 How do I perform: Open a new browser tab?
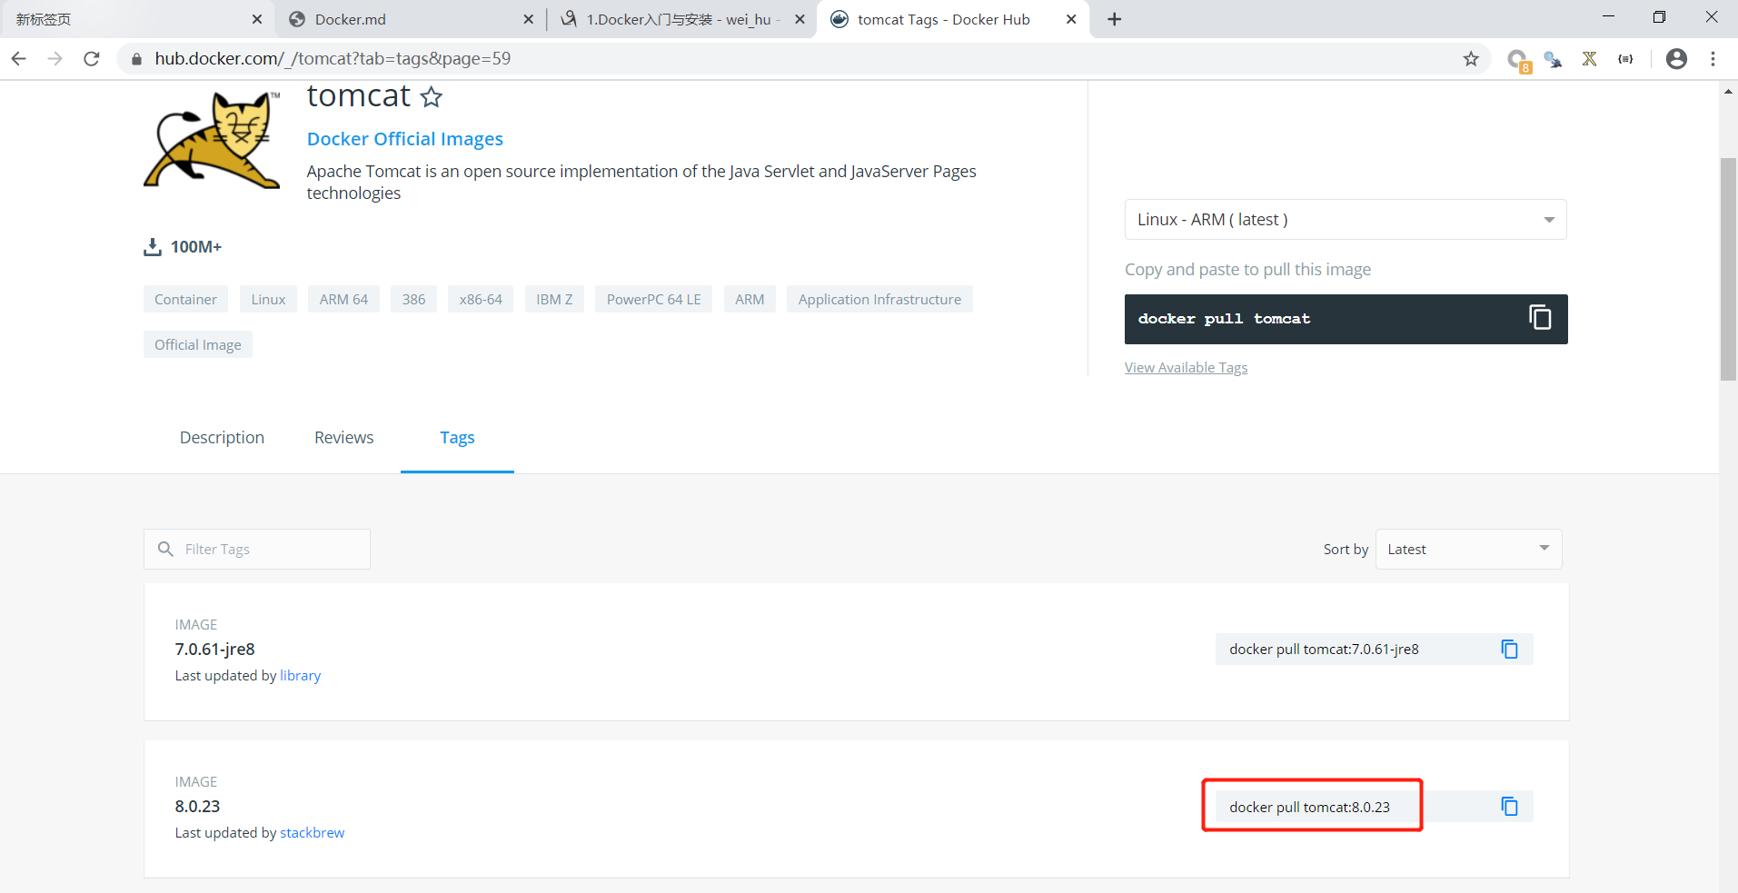click(x=1115, y=19)
